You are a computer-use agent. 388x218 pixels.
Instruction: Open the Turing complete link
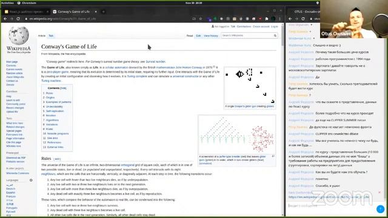coord(137,76)
